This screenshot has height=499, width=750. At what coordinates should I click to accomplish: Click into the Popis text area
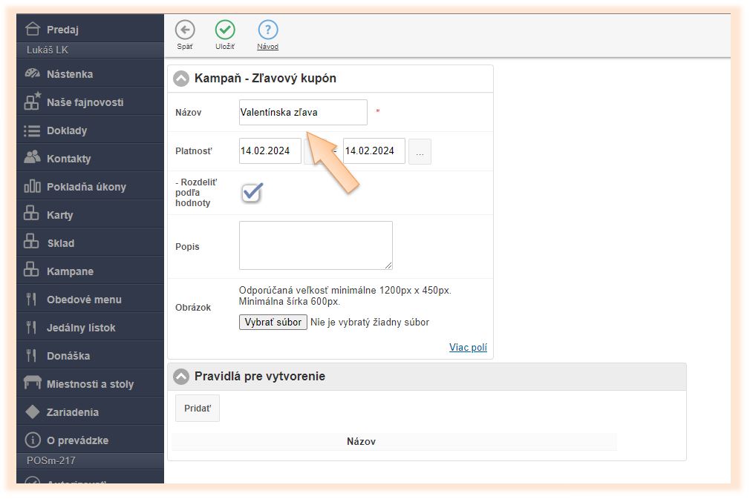click(x=316, y=245)
